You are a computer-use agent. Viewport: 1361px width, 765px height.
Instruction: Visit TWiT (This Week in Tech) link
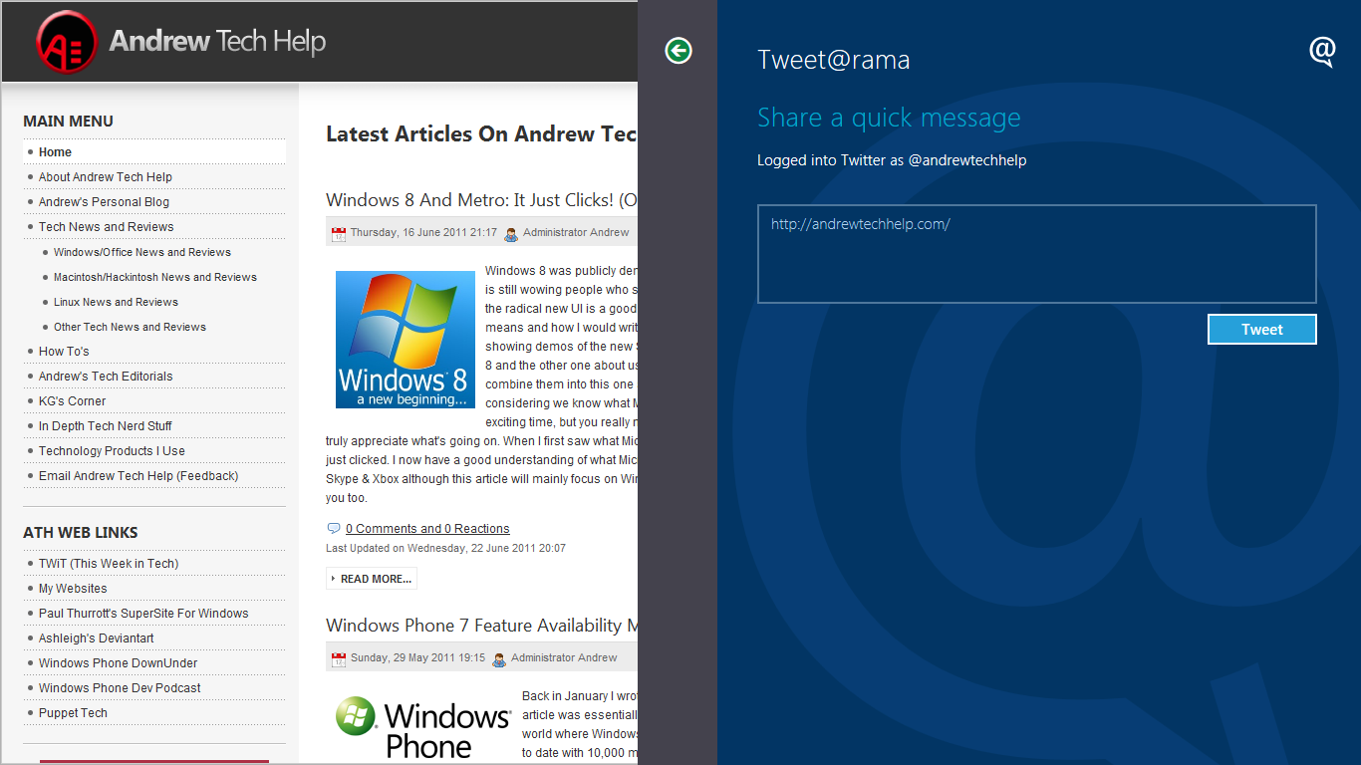[109, 564]
